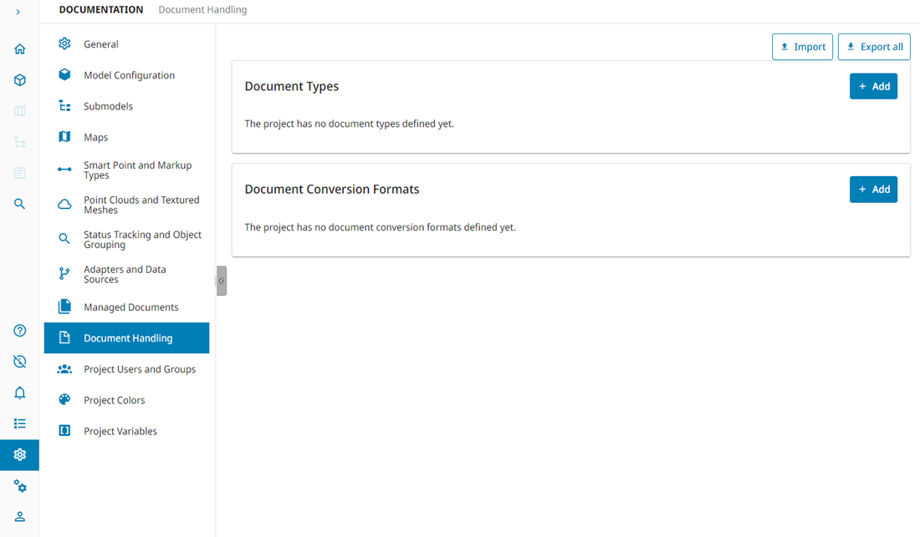The image size is (920, 537).
Task: Open Smart Point and Markup Types
Action: pyautogui.click(x=126, y=170)
